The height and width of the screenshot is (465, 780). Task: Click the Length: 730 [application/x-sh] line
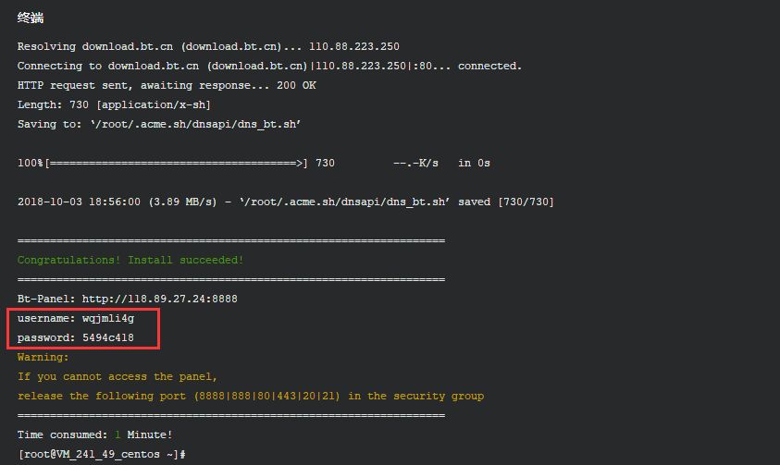click(114, 104)
